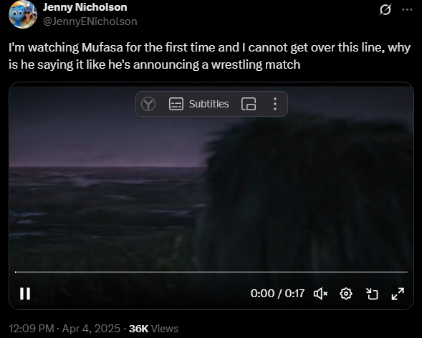Open the Jenny Nicholson display name link
The image size is (422, 338).
85,7
